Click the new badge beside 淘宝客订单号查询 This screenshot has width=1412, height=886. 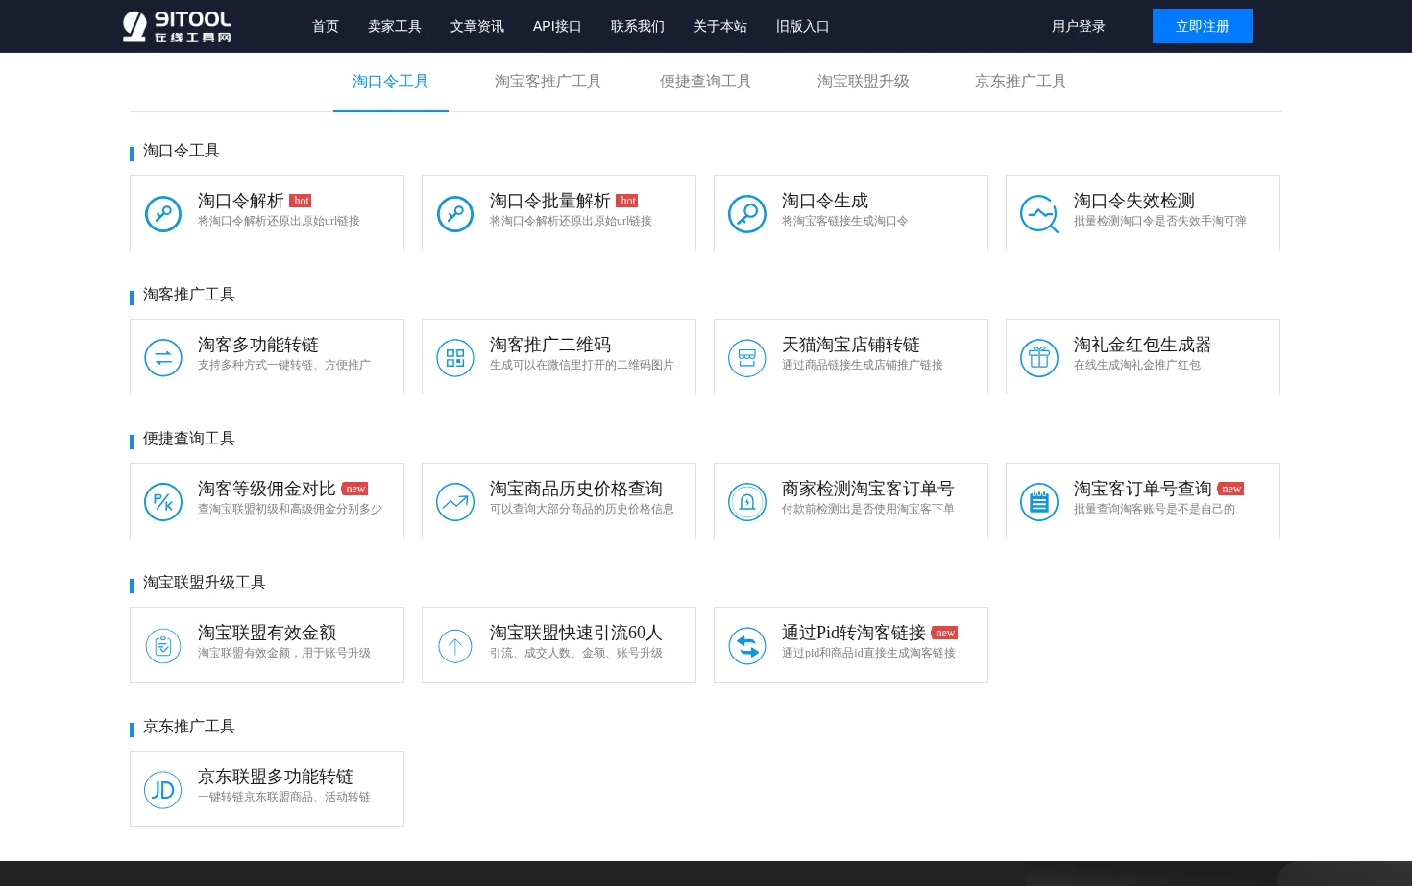pos(1231,489)
